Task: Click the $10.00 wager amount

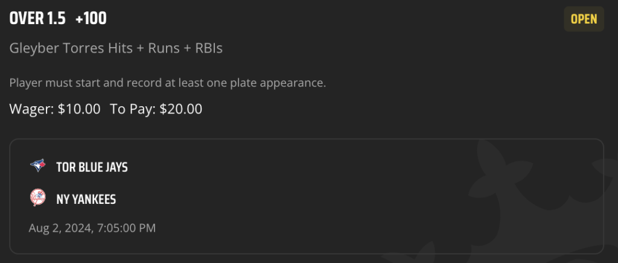Action: (x=79, y=109)
